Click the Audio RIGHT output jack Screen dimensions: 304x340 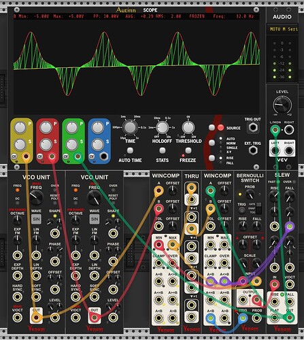289,150
